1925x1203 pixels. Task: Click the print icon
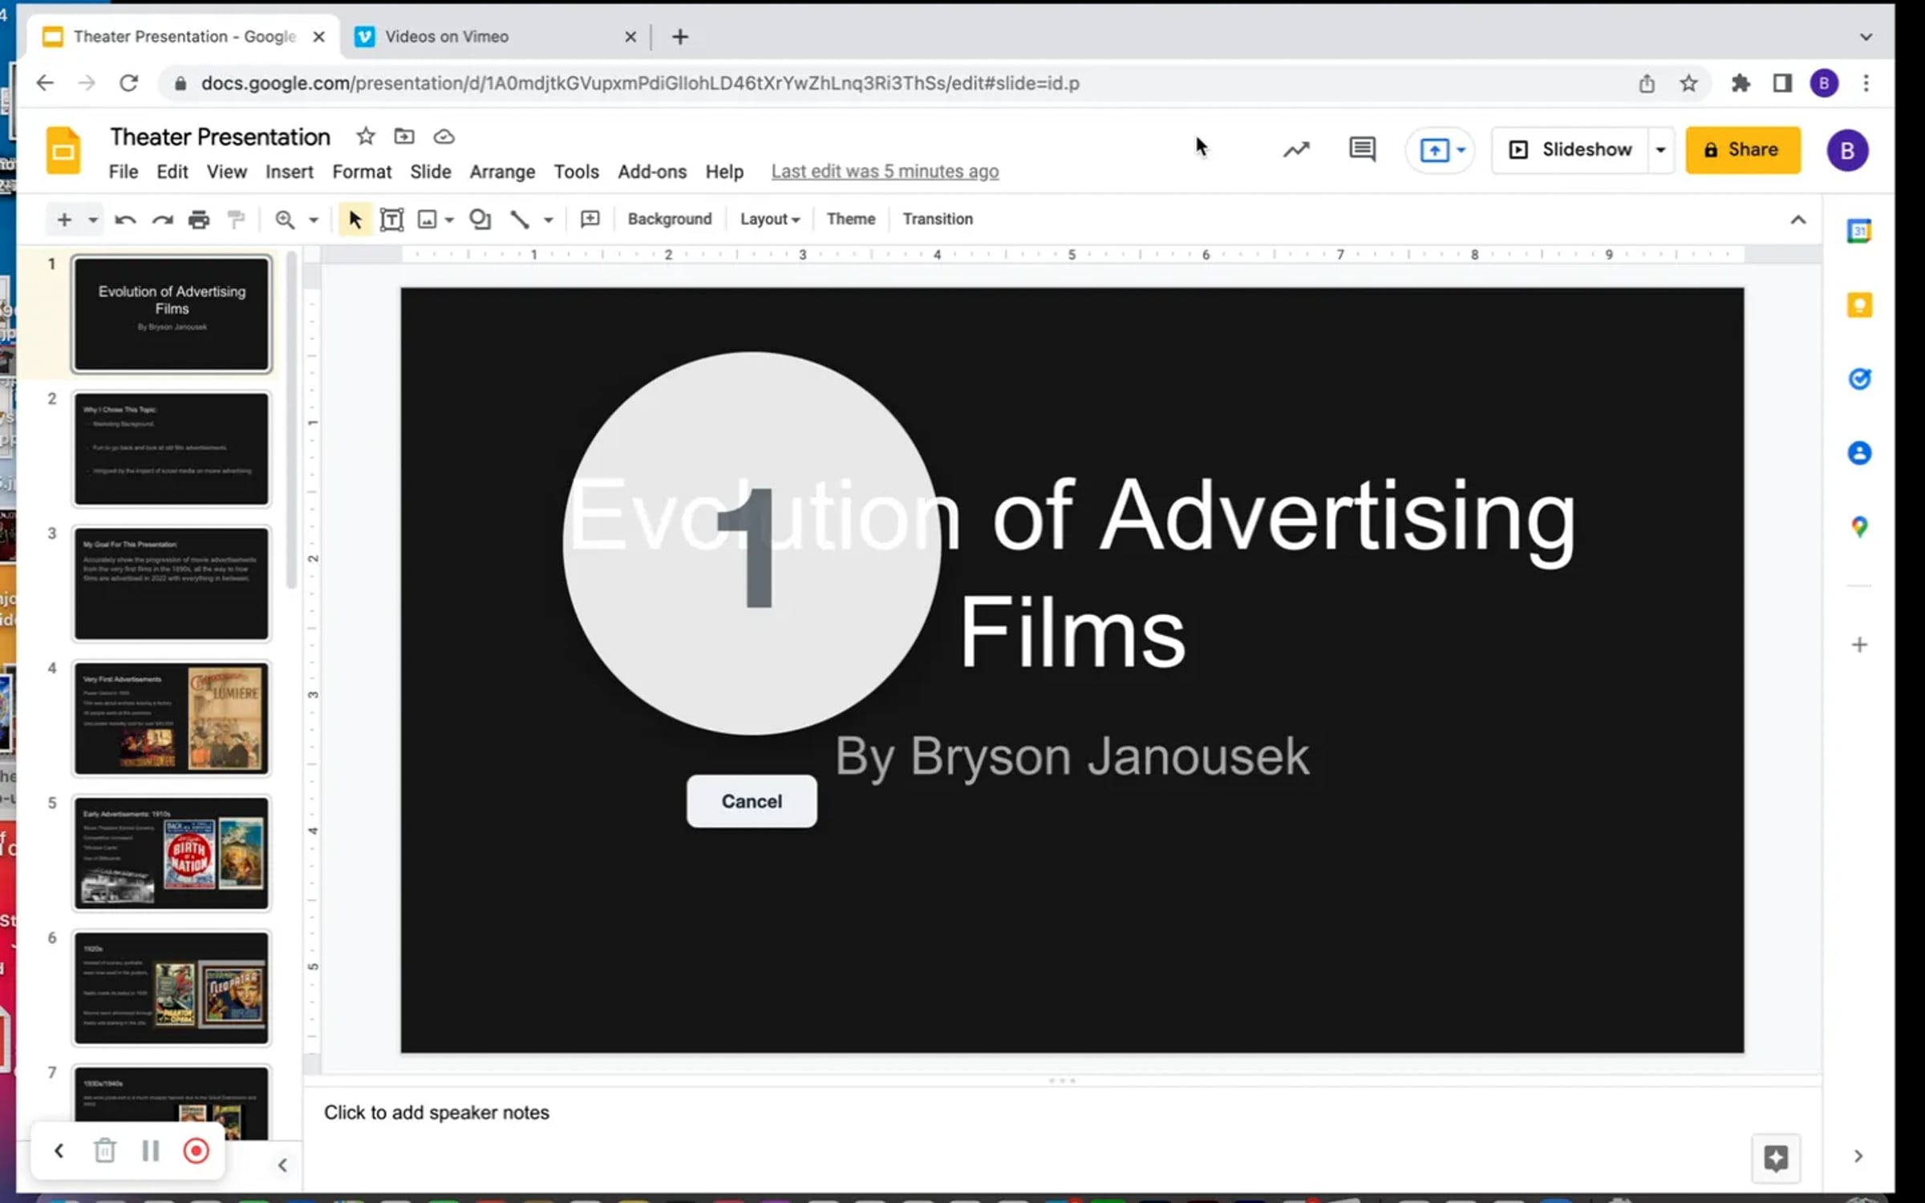198,219
